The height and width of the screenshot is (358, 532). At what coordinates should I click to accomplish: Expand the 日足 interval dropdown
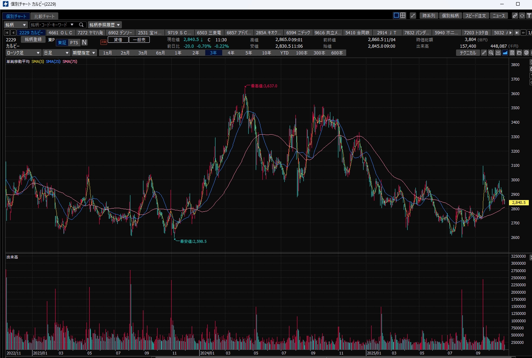(x=56, y=53)
